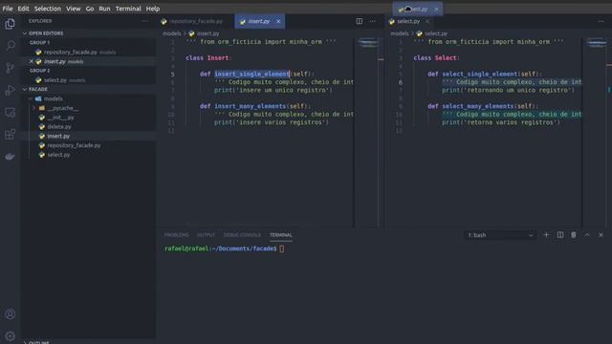The height and width of the screenshot is (344, 612).
Task: Select the Terminal panel tab
Action: tap(280, 235)
